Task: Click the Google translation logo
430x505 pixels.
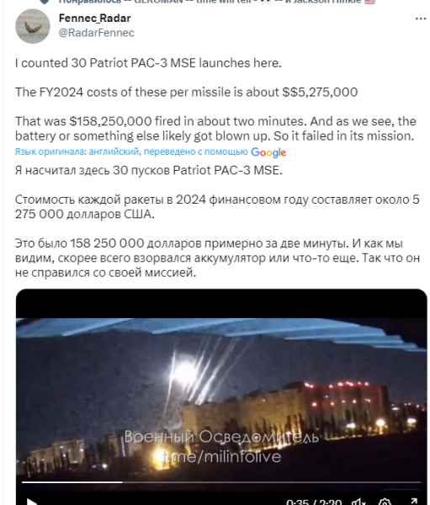Action: [268, 152]
